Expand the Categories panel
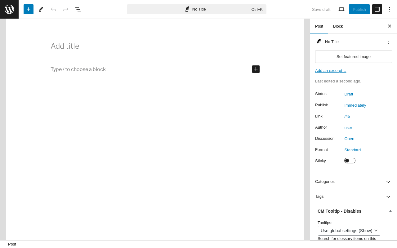 pyautogui.click(x=354, y=182)
